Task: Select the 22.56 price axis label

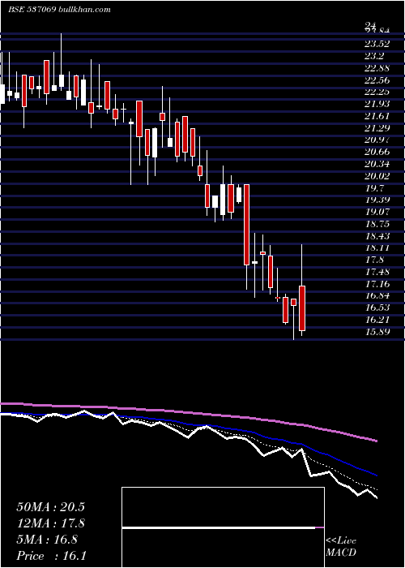Action: tap(377, 80)
